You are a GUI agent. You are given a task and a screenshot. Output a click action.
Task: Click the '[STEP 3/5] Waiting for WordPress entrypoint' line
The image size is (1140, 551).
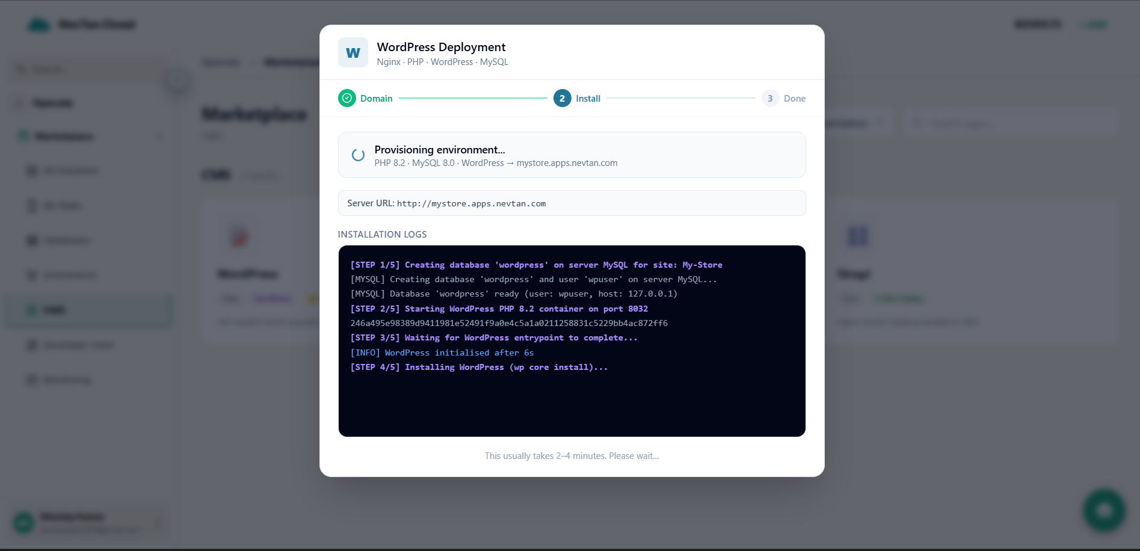coord(494,337)
